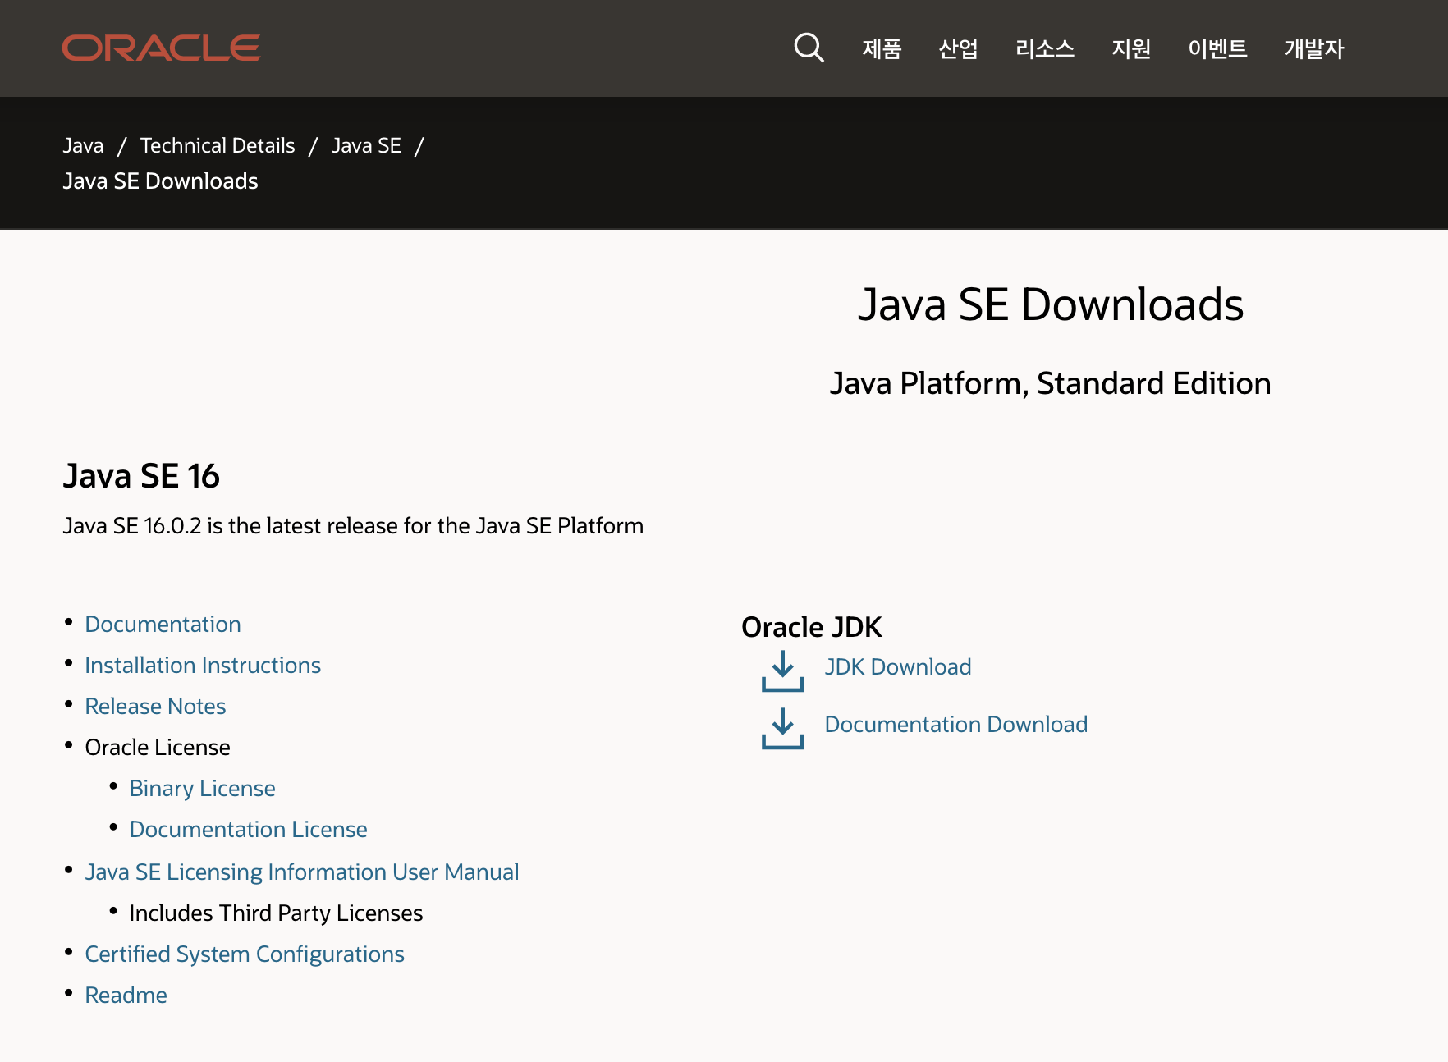
Task: Open the Installation Instructions link
Action: 203,665
